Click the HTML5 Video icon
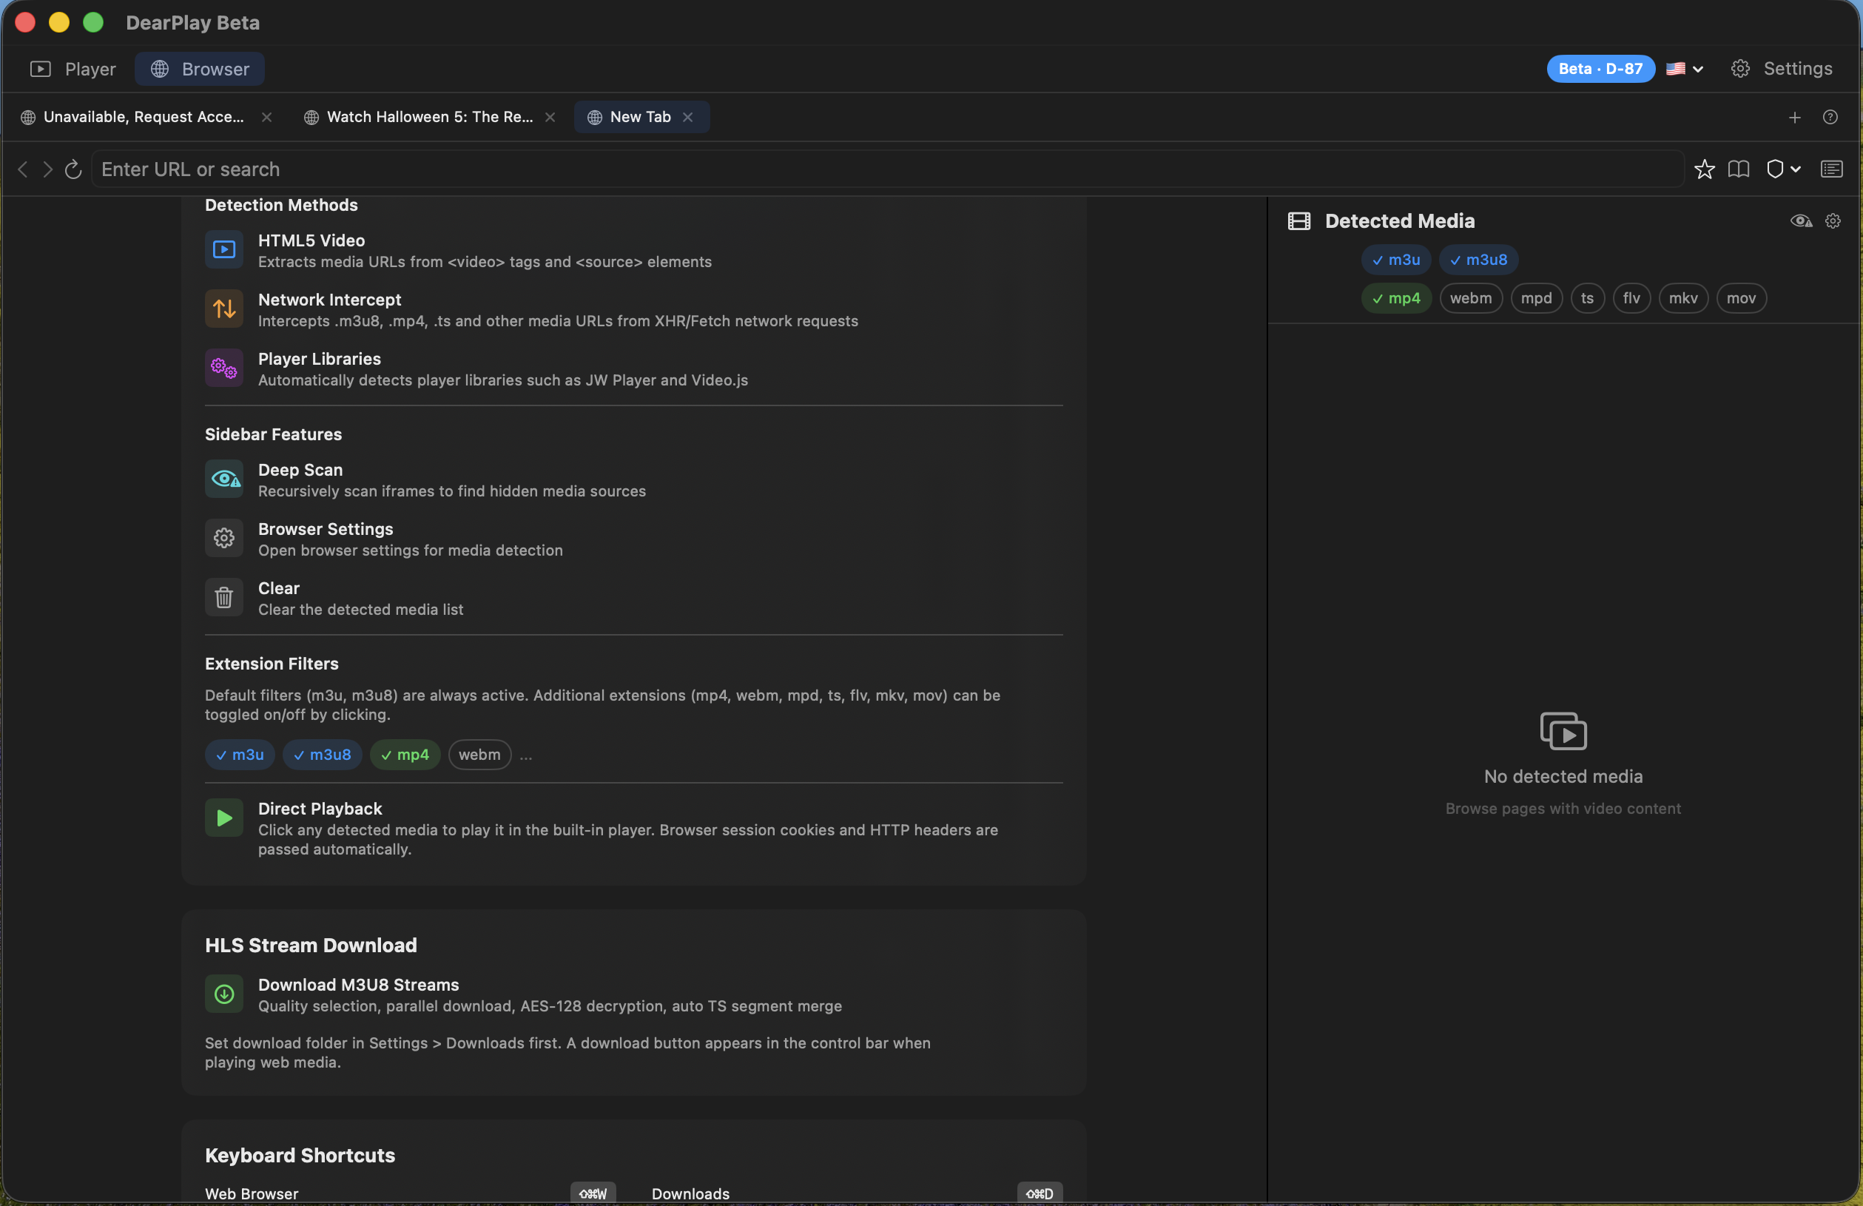Image resolution: width=1863 pixels, height=1206 pixels. tap(224, 249)
